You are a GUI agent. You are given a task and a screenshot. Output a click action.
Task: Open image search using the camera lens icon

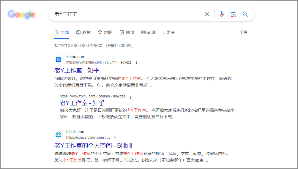(234, 14)
